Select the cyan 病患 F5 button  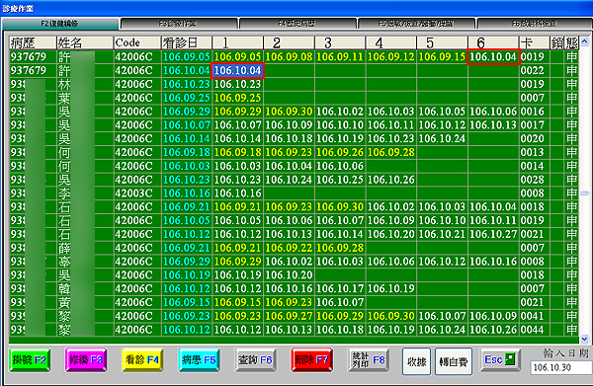click(199, 360)
